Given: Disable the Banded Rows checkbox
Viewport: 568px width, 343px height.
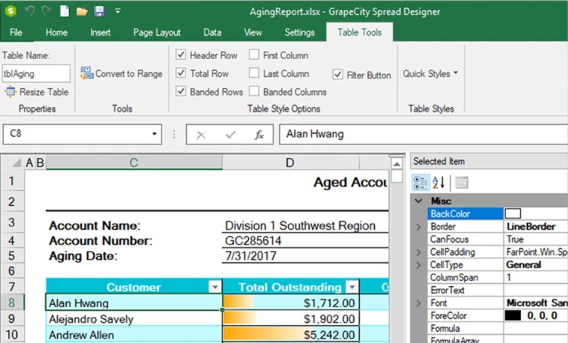Looking at the screenshot, I should pyautogui.click(x=181, y=91).
